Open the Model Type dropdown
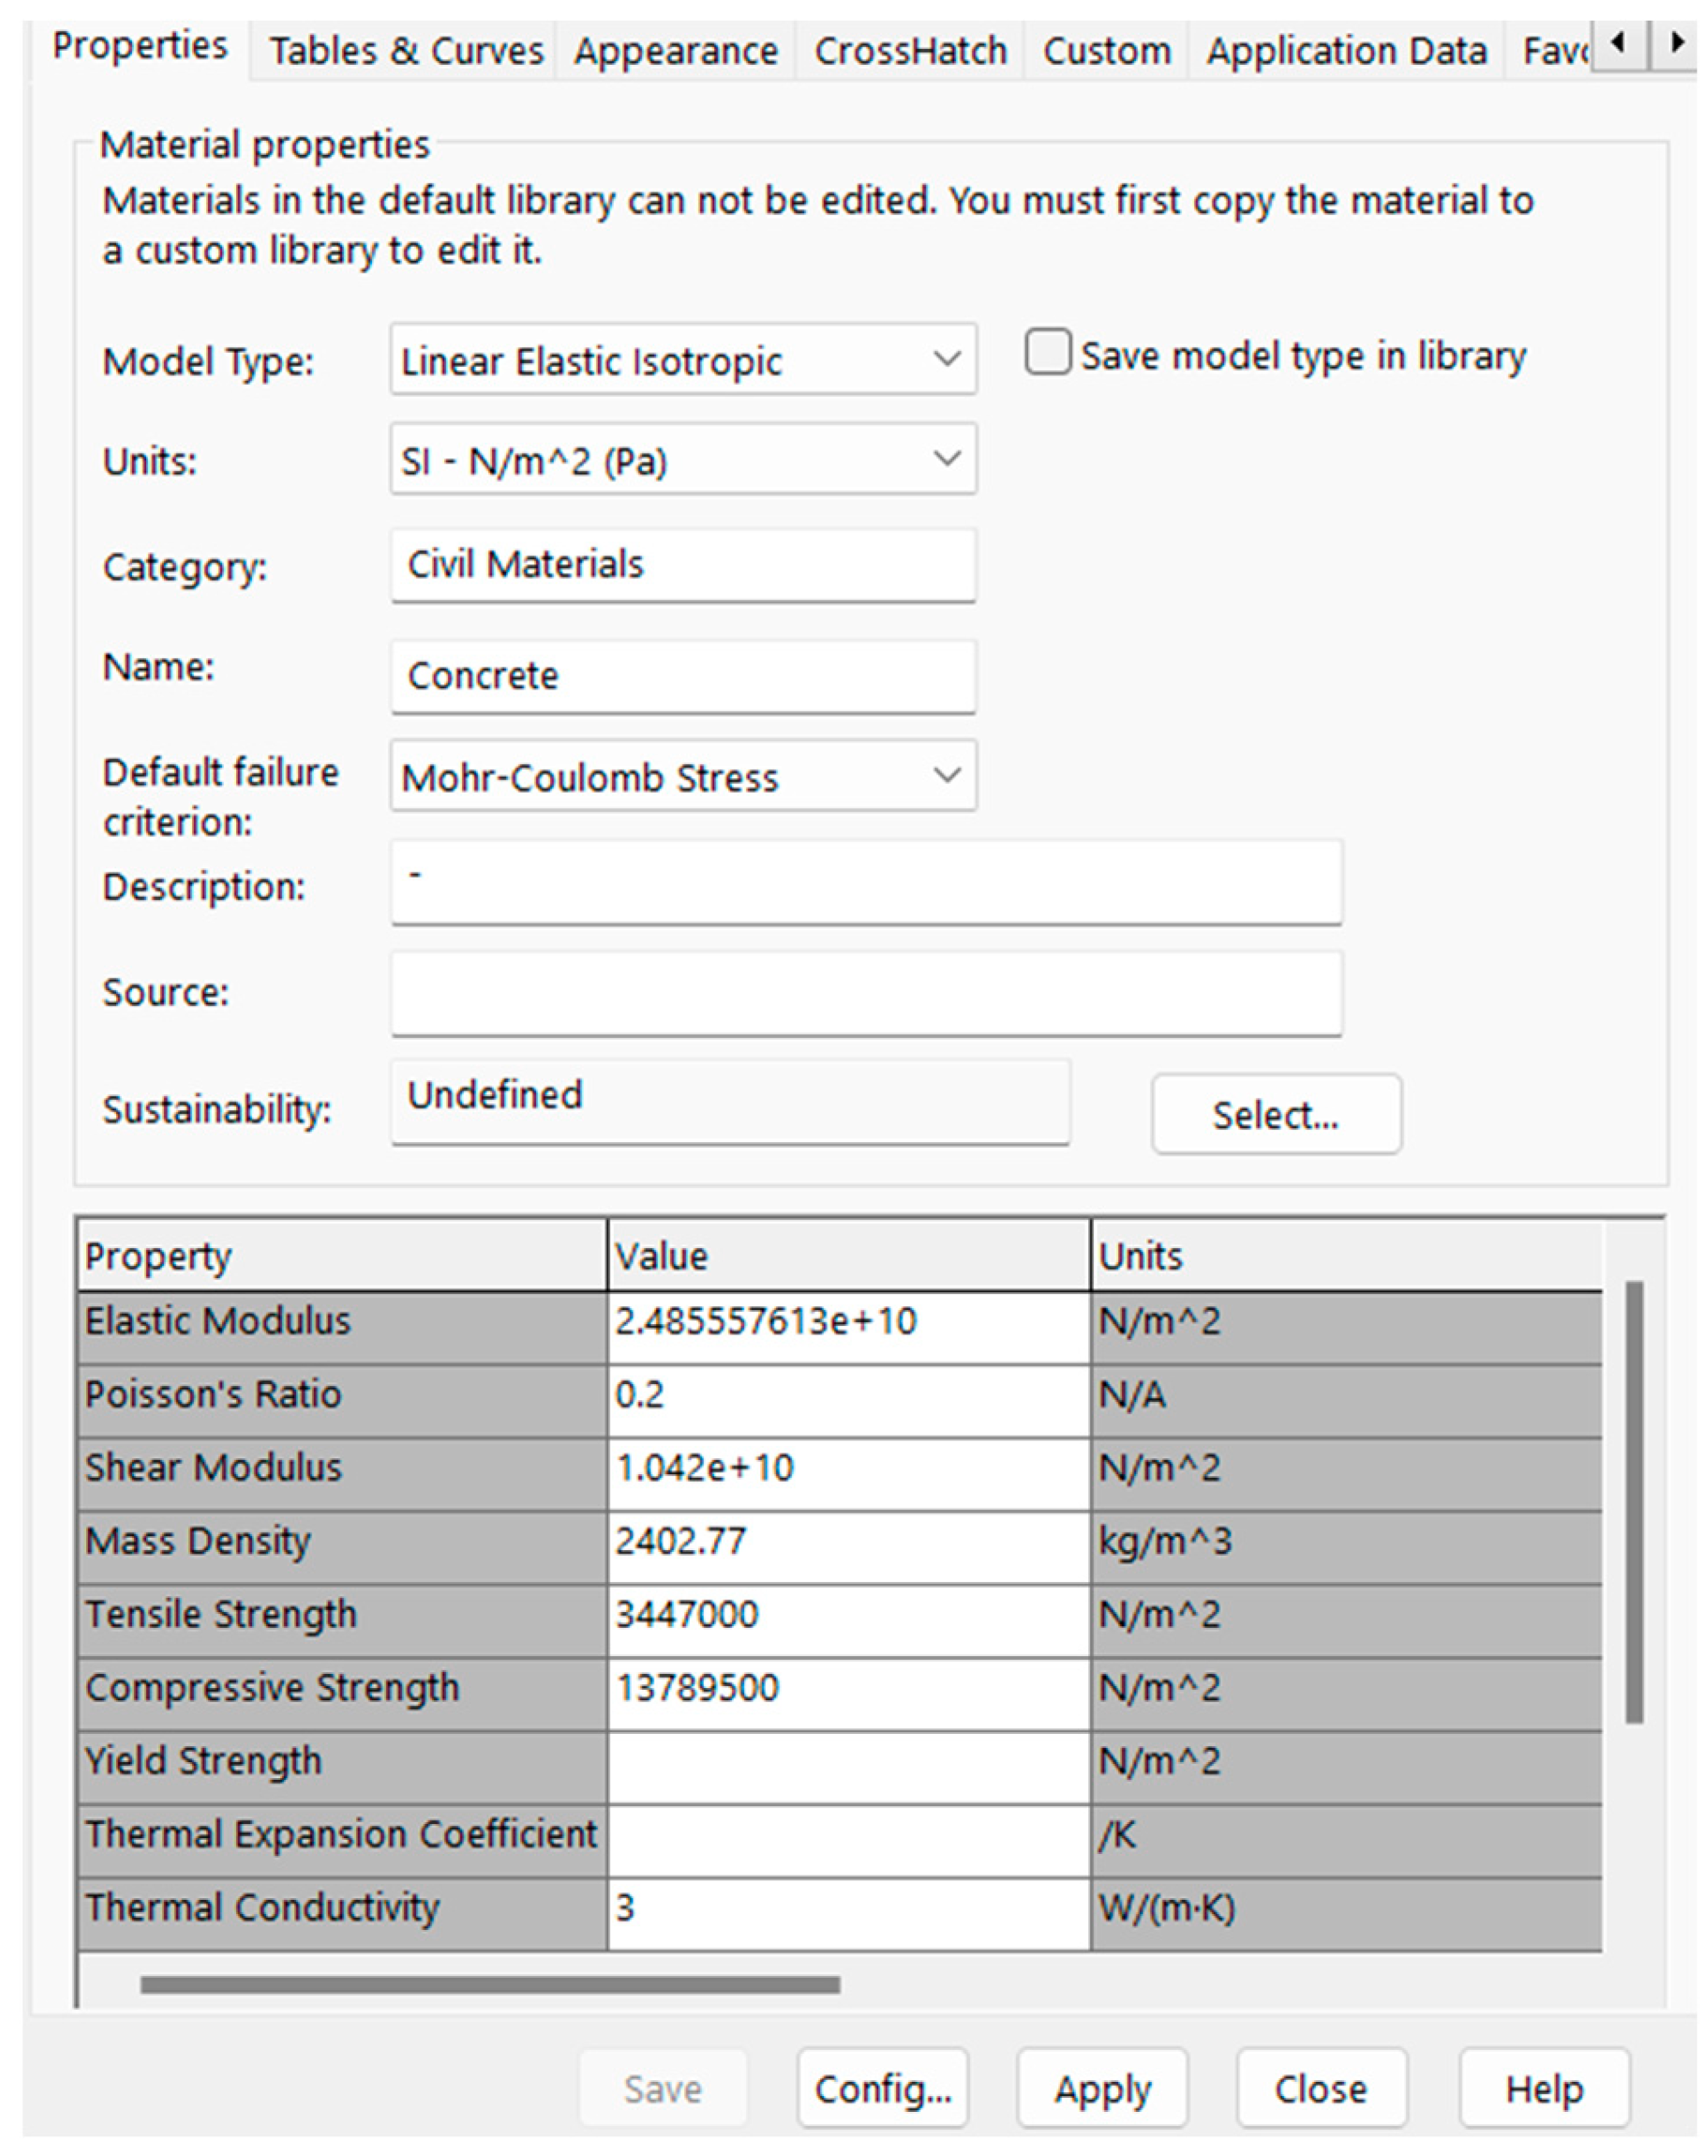 pyautogui.click(x=682, y=359)
